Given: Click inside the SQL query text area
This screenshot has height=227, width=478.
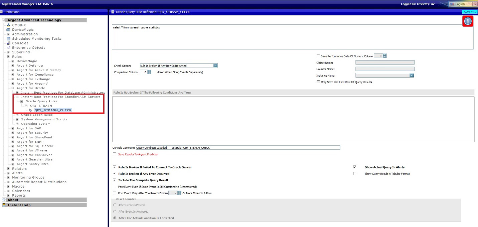Looking at the screenshot, I should [x=292, y=37].
